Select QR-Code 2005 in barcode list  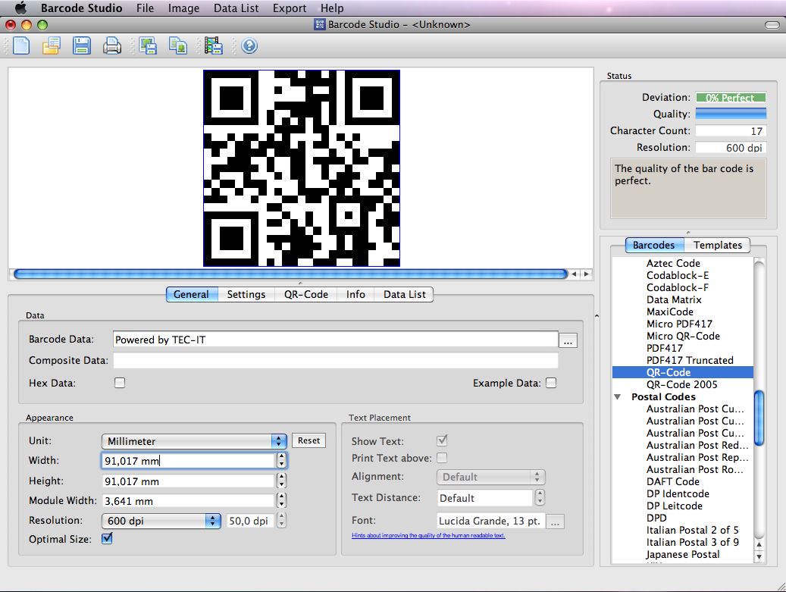(682, 384)
